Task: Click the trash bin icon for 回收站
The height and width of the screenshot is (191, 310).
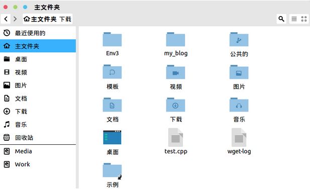Action: point(7,137)
